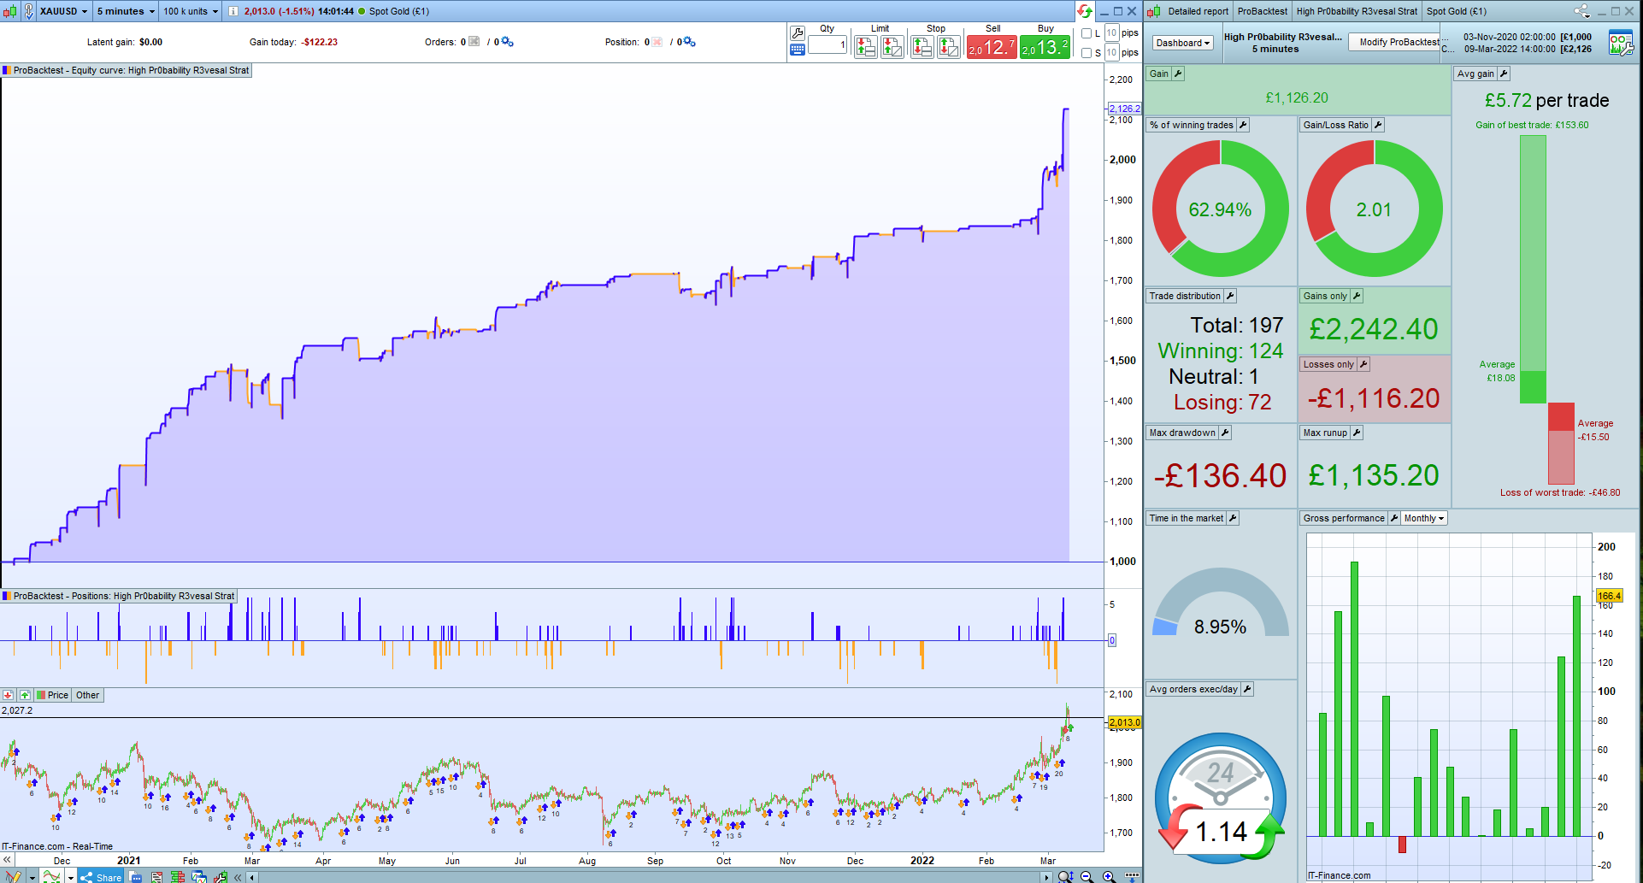Image resolution: width=1643 pixels, height=883 pixels.
Task: Open Max drawdown wrench settings
Action: [x=1225, y=433]
